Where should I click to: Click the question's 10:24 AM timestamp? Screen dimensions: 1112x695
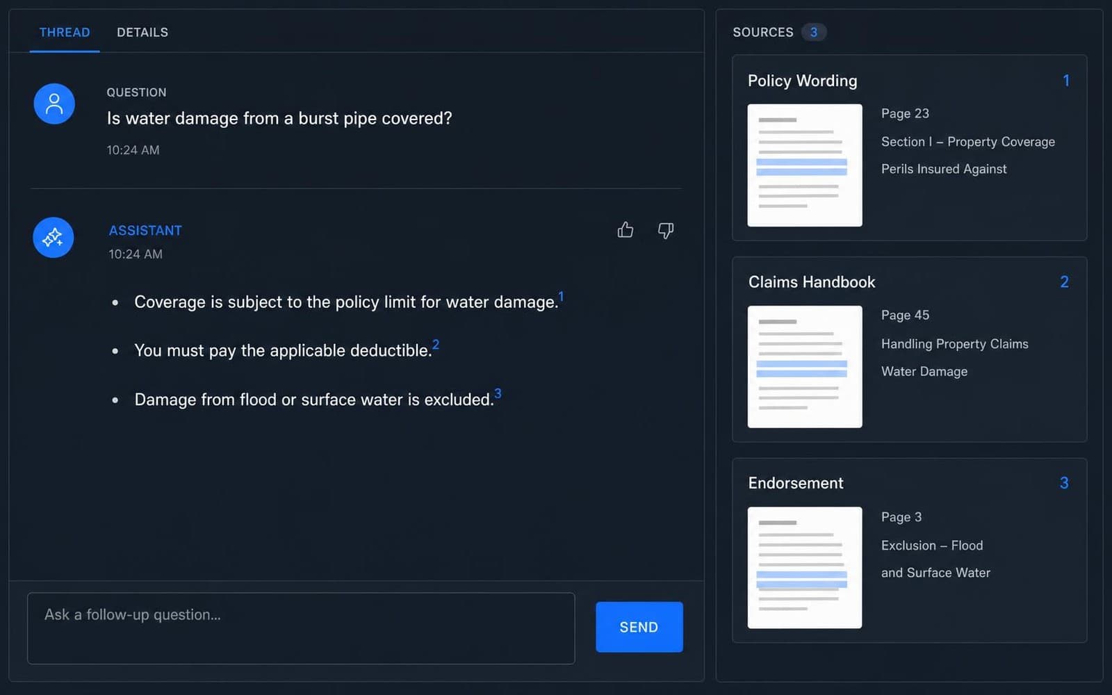133,150
